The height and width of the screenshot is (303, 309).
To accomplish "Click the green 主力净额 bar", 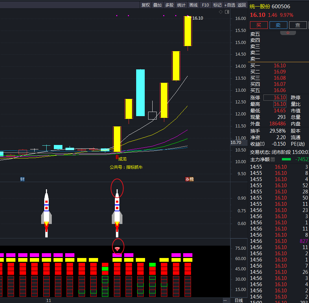I will click(286, 159).
